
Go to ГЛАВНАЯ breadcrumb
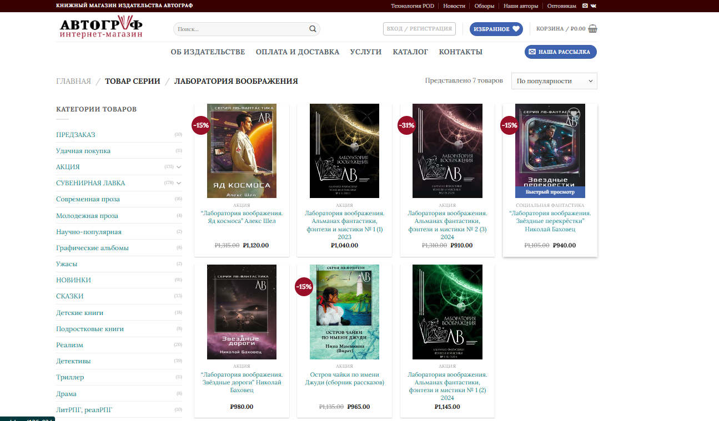[73, 81]
